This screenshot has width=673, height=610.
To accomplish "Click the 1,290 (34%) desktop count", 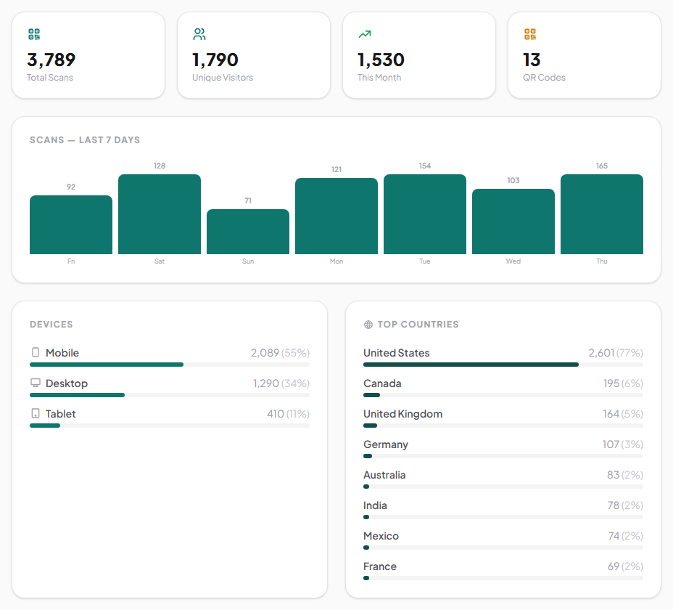I will [x=281, y=383].
